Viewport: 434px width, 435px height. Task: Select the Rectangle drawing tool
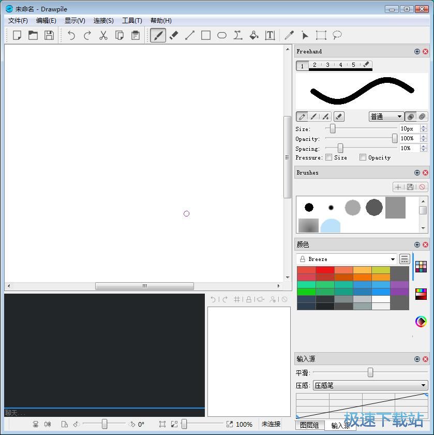pyautogui.click(x=205, y=35)
